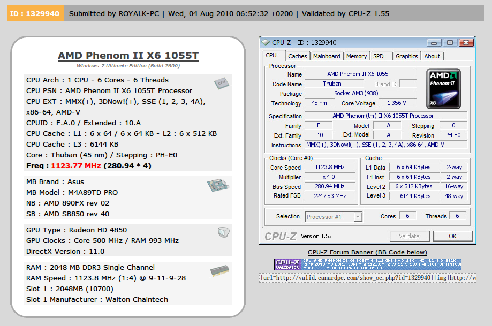Screen dimensions: 492x326
Task: Open the Memory tab
Action: click(x=357, y=56)
